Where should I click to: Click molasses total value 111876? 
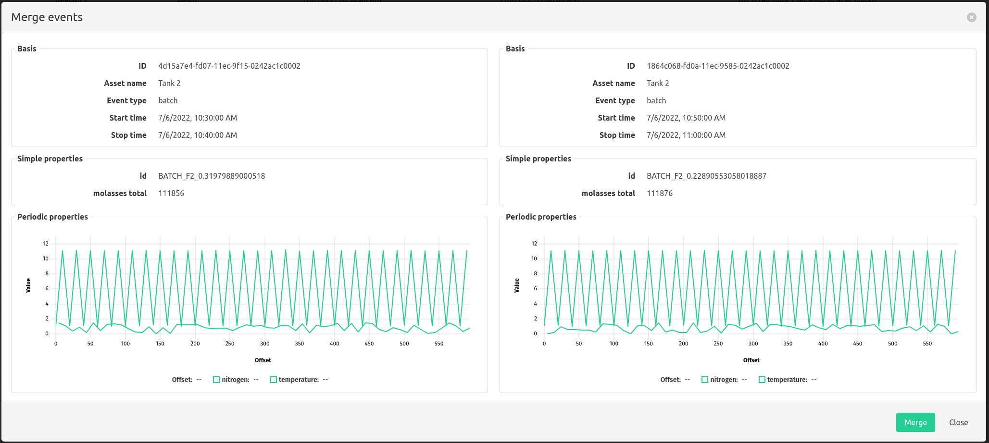[x=660, y=193]
